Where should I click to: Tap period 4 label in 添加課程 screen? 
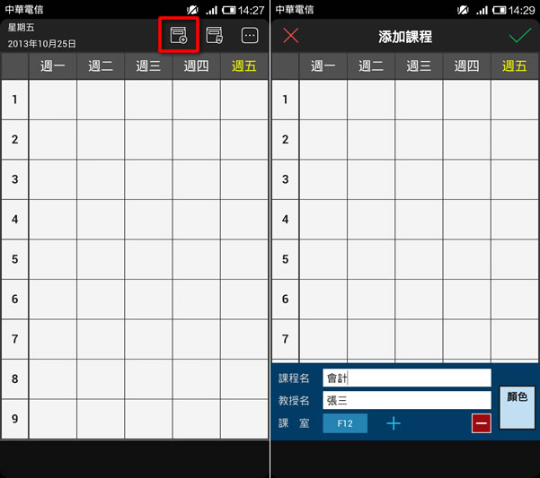point(285,219)
